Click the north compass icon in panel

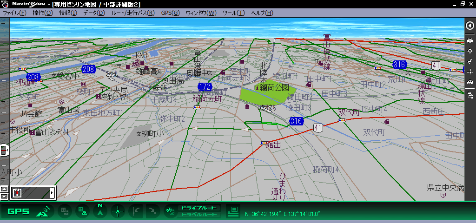(17, 193)
